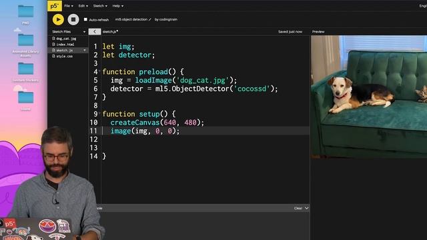Image resolution: width=427 pixels, height=240 pixels.
Task: Open style.css in the file list
Action: pos(65,56)
